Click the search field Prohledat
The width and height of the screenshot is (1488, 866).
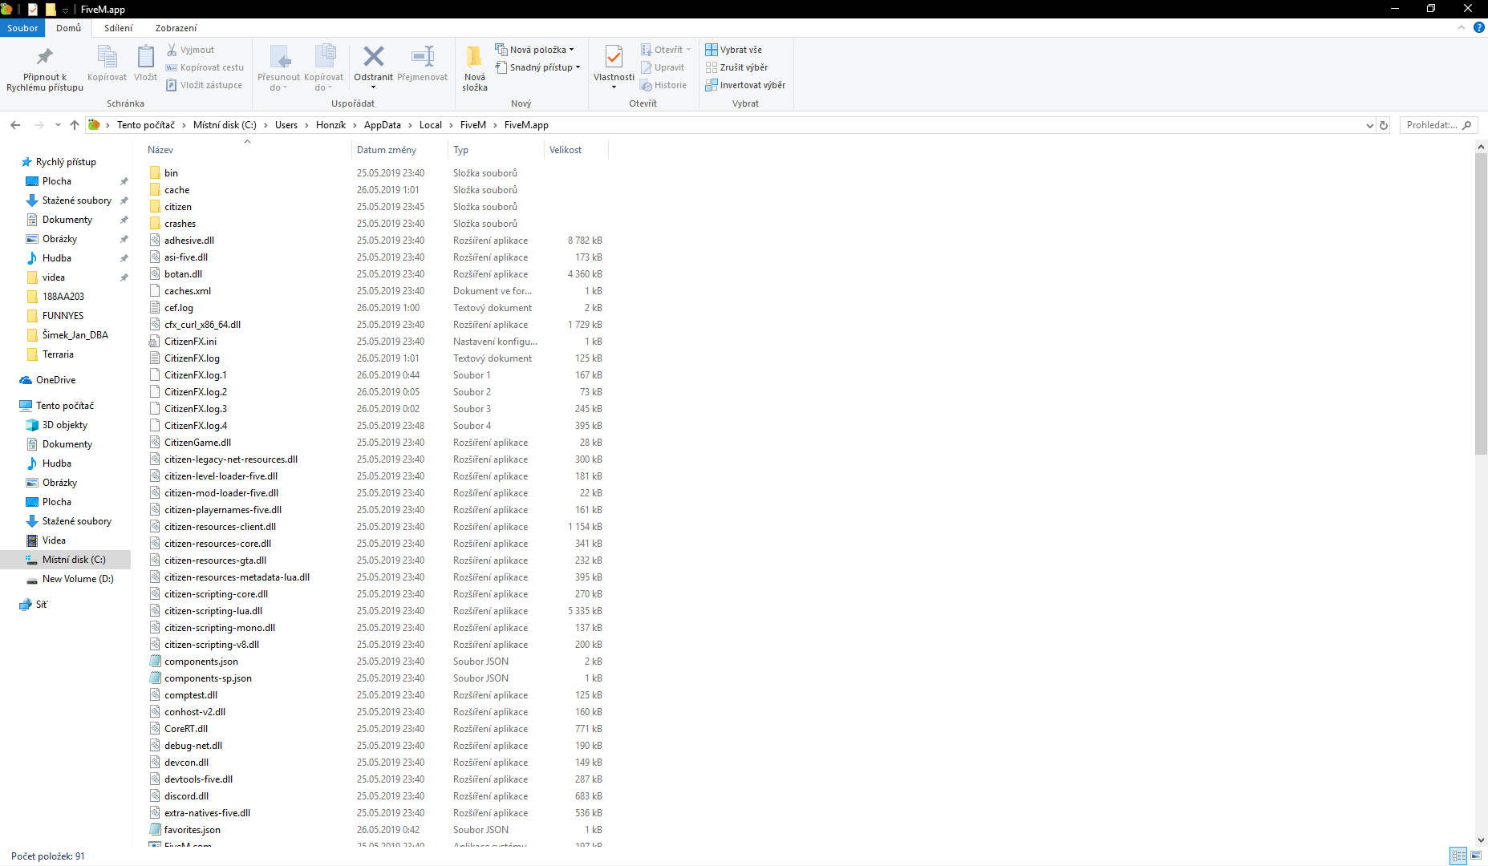(1432, 125)
